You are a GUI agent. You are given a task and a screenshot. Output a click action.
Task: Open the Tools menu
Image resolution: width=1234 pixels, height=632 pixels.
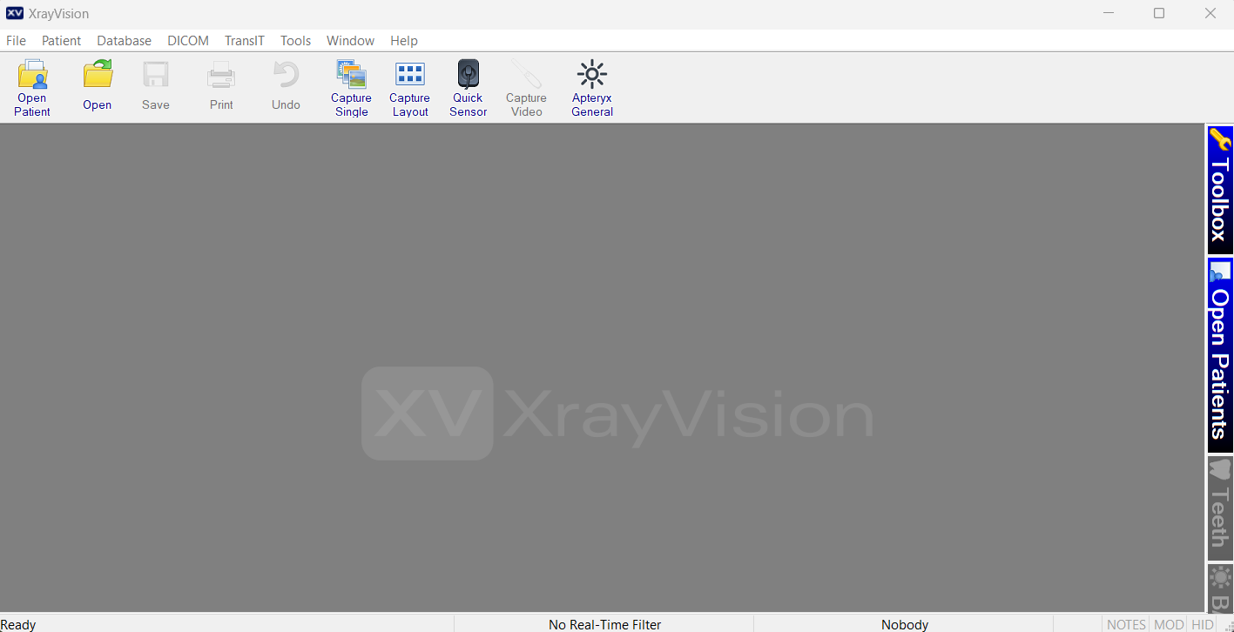coord(295,41)
